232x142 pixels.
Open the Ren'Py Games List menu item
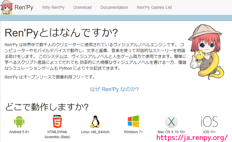(154, 7)
